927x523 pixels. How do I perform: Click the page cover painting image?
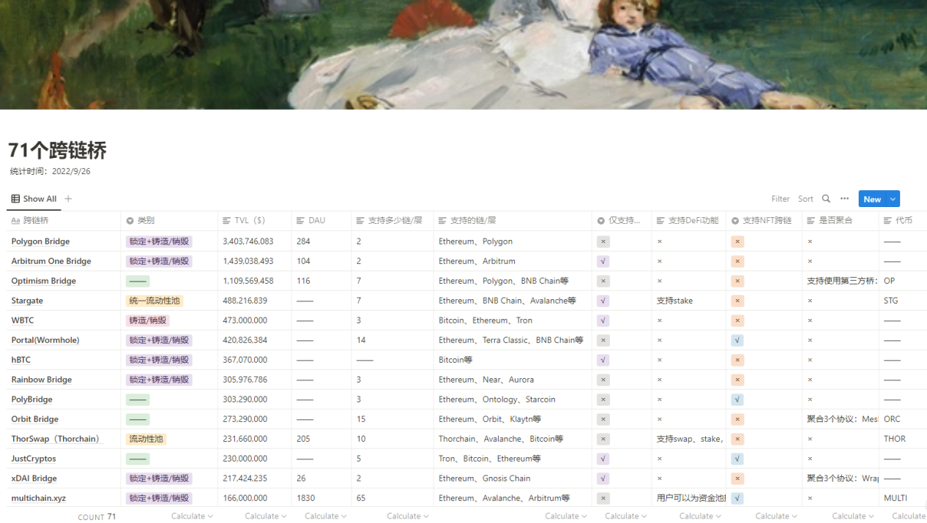(x=463, y=55)
